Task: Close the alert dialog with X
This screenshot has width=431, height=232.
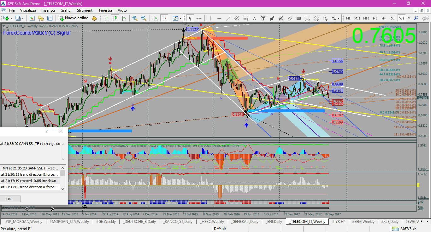Action: coord(61,131)
